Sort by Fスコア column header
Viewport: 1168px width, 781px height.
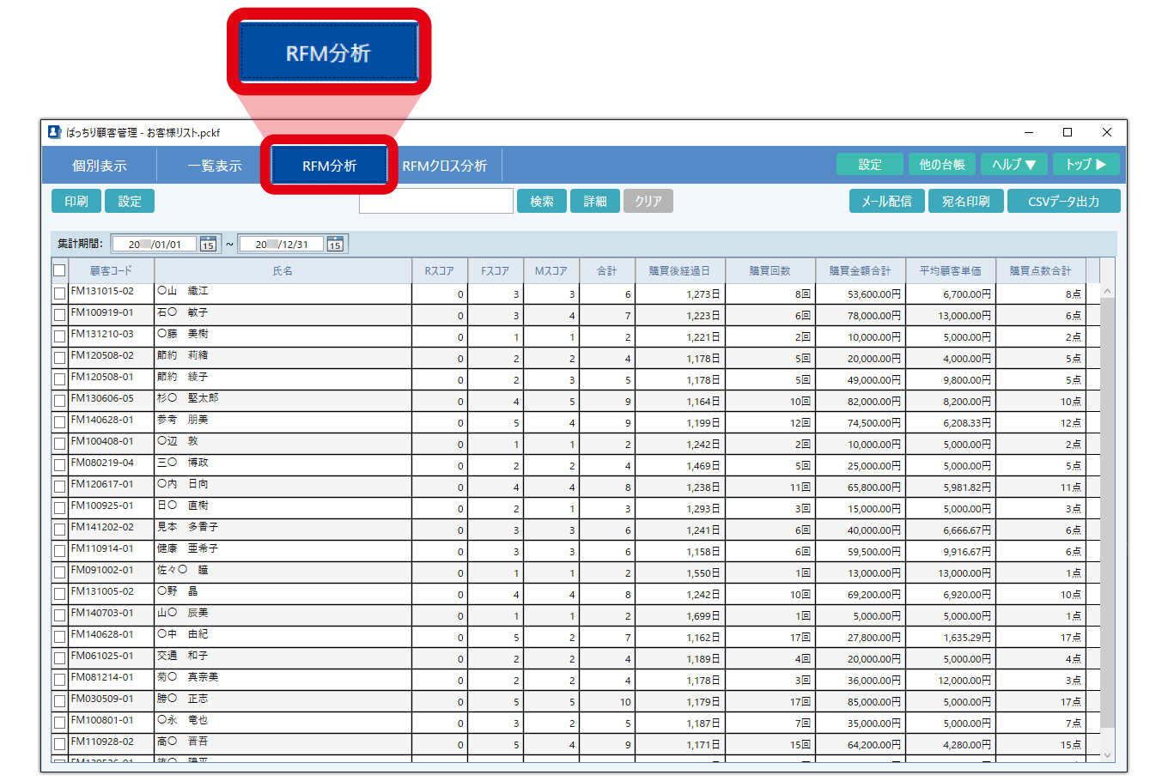click(x=496, y=270)
